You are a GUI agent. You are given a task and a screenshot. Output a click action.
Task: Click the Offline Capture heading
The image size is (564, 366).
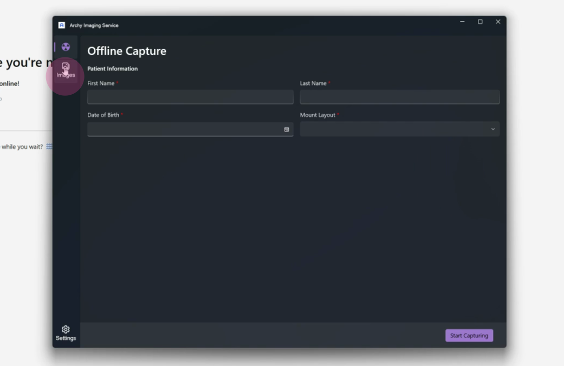(127, 51)
